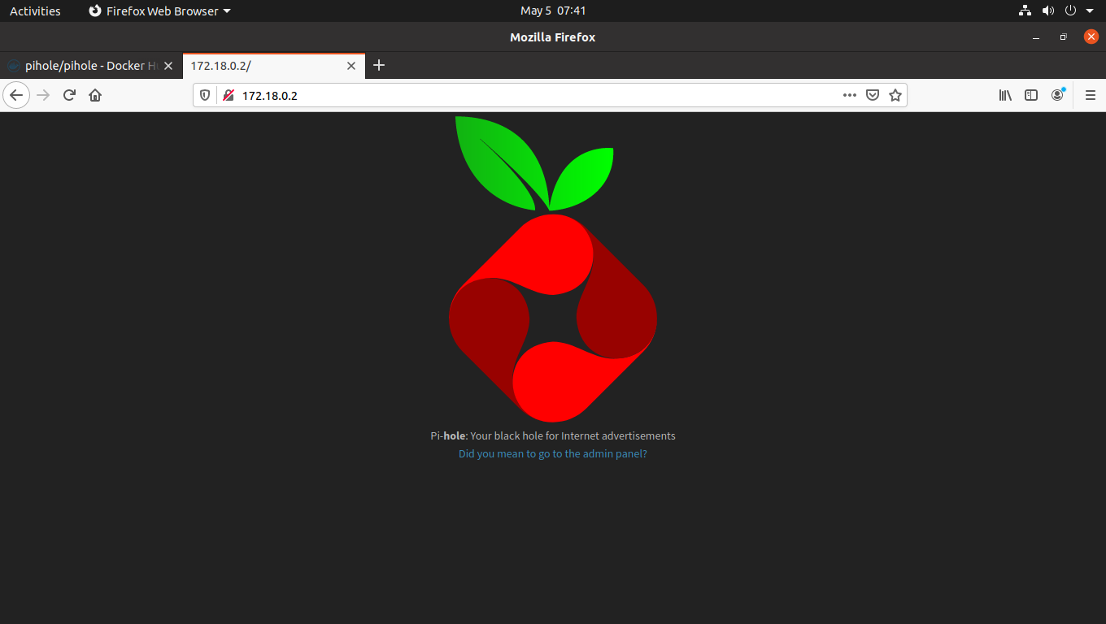
Task: Reload the current page
Action: coord(69,95)
